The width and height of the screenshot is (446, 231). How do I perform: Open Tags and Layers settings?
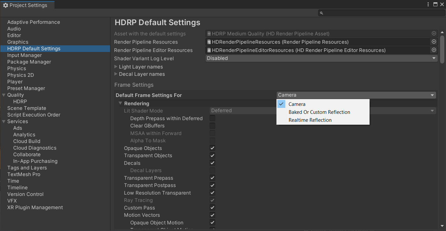[x=27, y=168]
